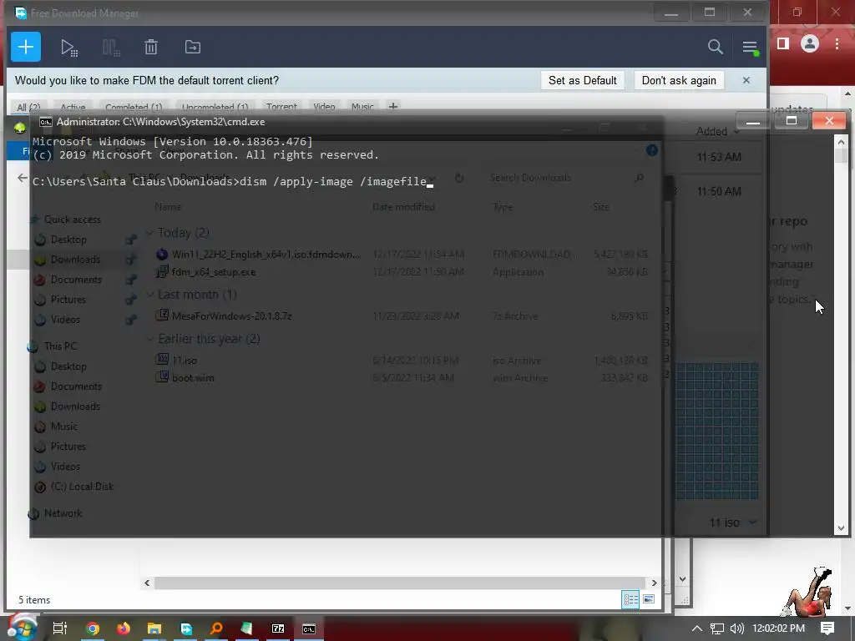Click the Explorer horizontal scrollbar thumb
Viewport: 855px width, 641px height.
[400, 583]
